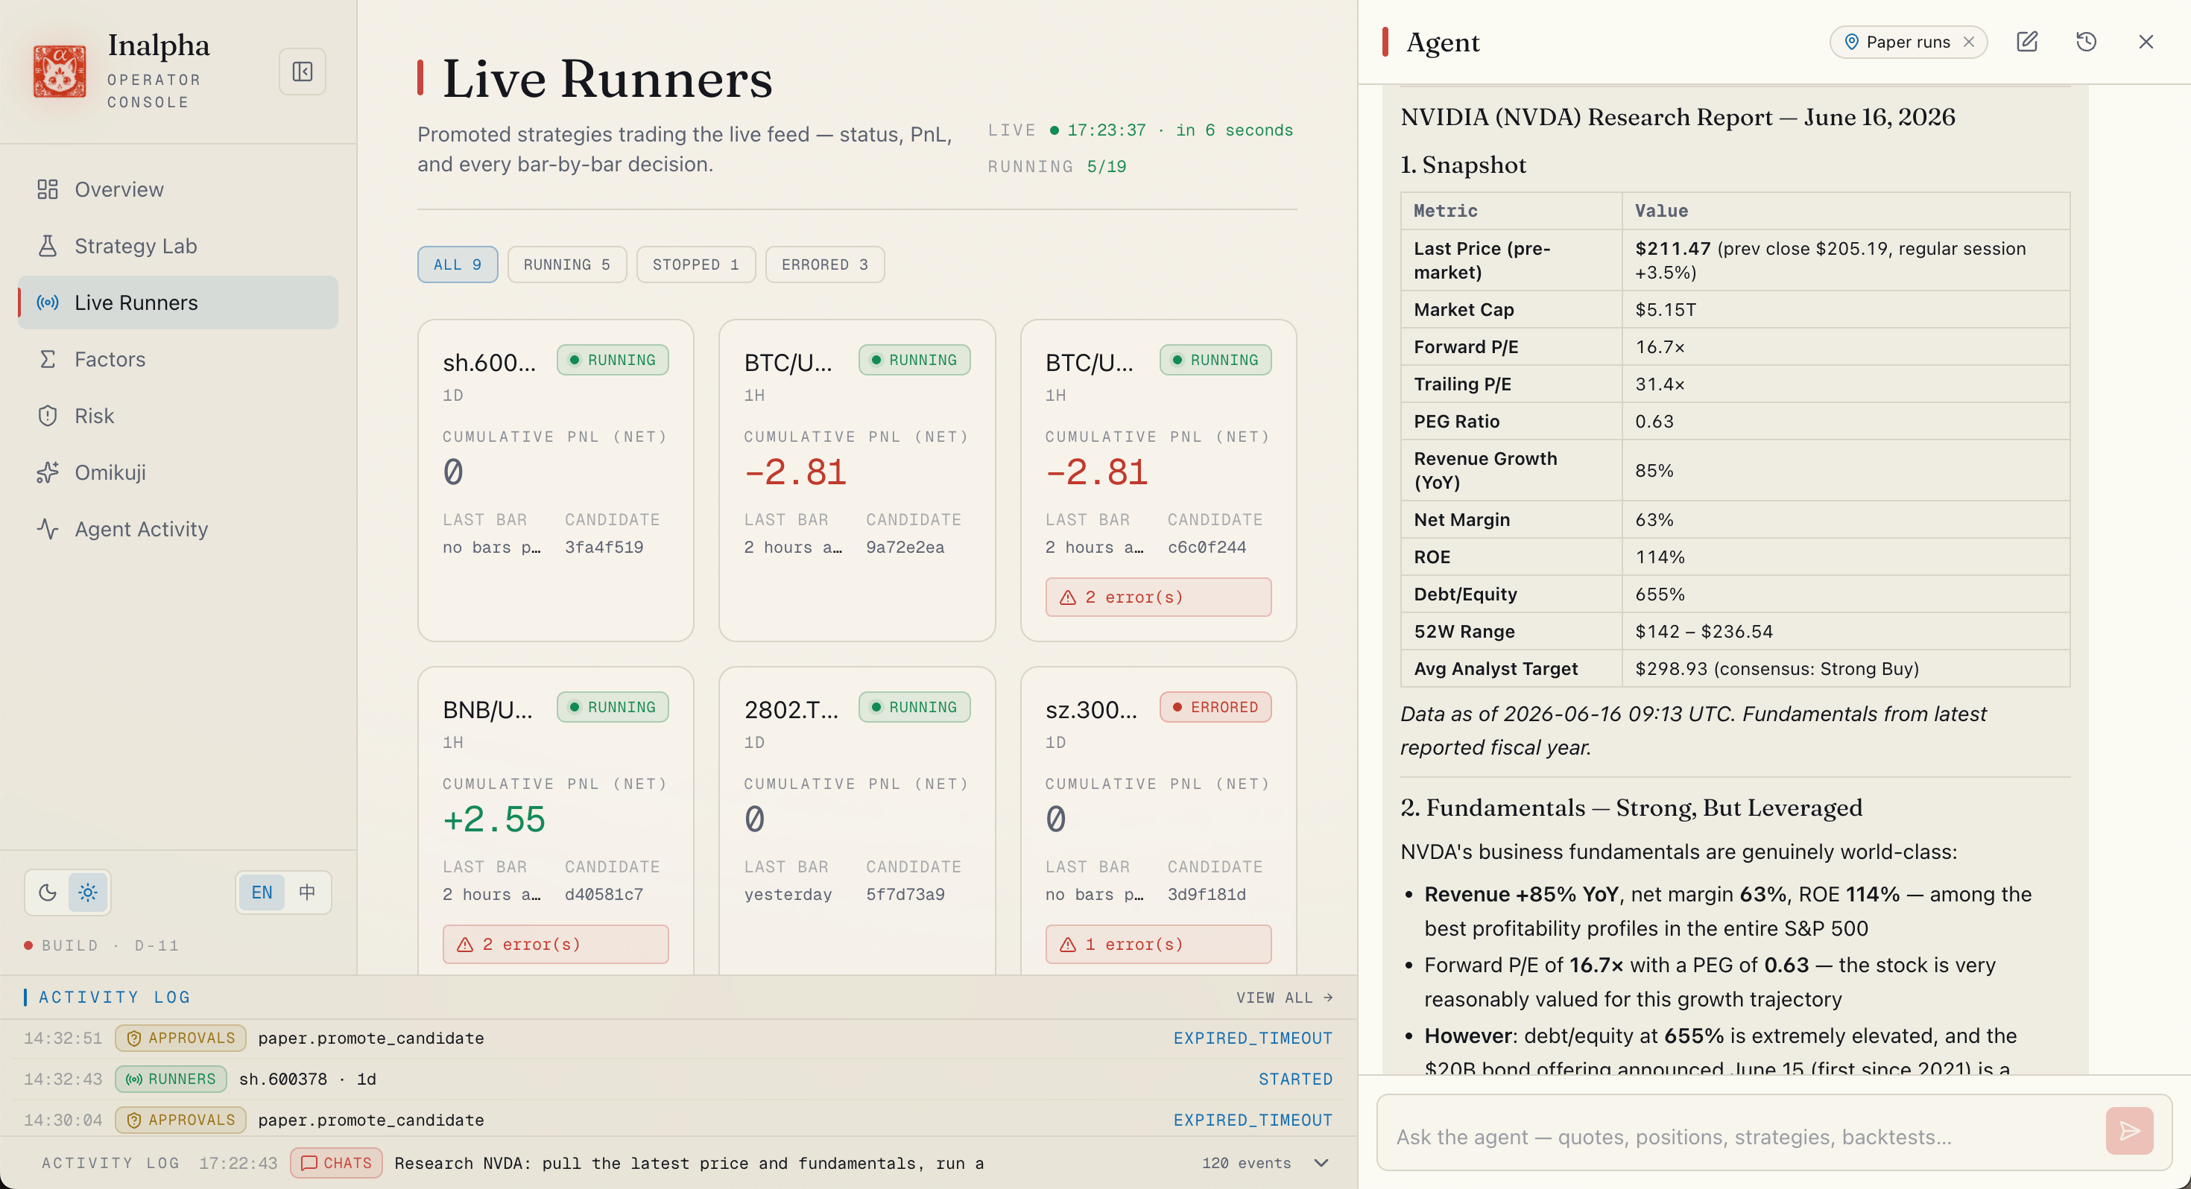Click the Omikuji sparkle icon

(x=48, y=472)
